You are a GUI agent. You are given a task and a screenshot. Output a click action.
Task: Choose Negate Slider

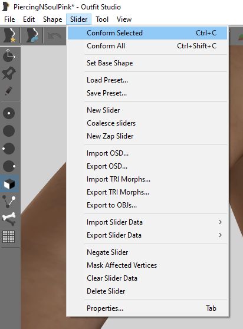147,252
